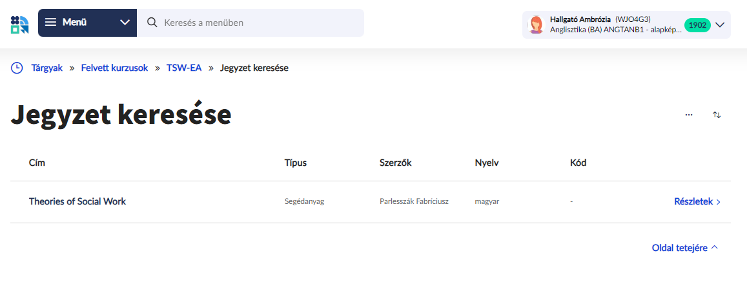Focus the Keresés a menüben search field
This screenshot has height=302, width=747.
[x=258, y=23]
